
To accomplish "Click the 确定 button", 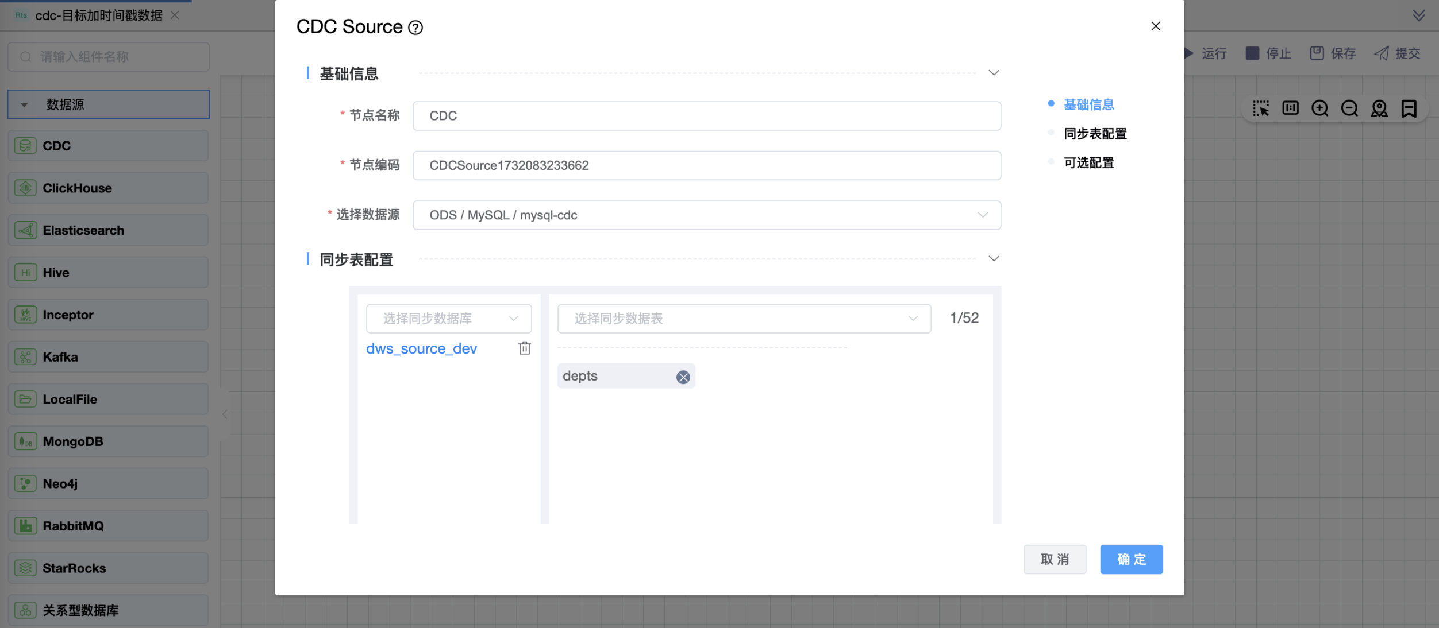I will tap(1131, 559).
